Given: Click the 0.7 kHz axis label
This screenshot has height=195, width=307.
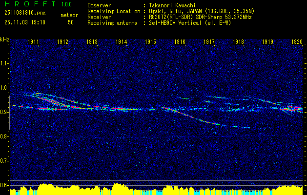Looking at the screenshot, I should [4, 161].
